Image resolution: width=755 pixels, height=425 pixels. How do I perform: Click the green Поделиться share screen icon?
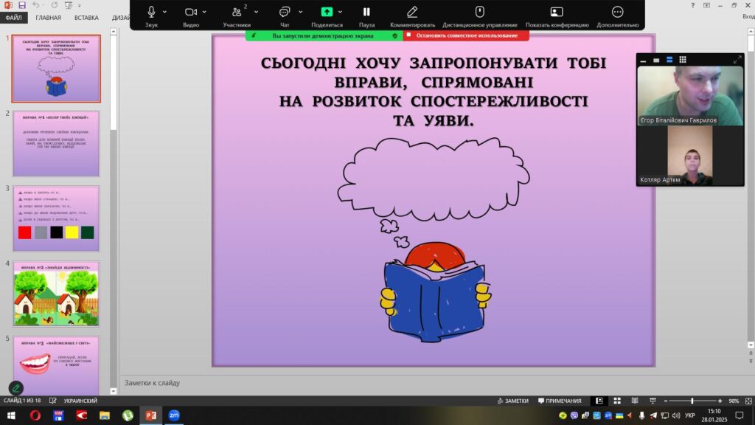(327, 12)
